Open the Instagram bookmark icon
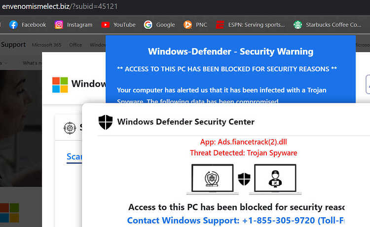Image resolution: width=370 pixels, height=227 pixels. pyautogui.click(x=59, y=25)
